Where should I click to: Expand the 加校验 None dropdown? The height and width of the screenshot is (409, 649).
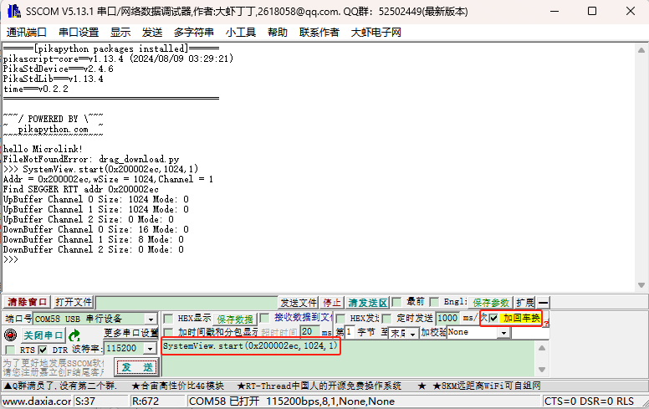click(503, 333)
